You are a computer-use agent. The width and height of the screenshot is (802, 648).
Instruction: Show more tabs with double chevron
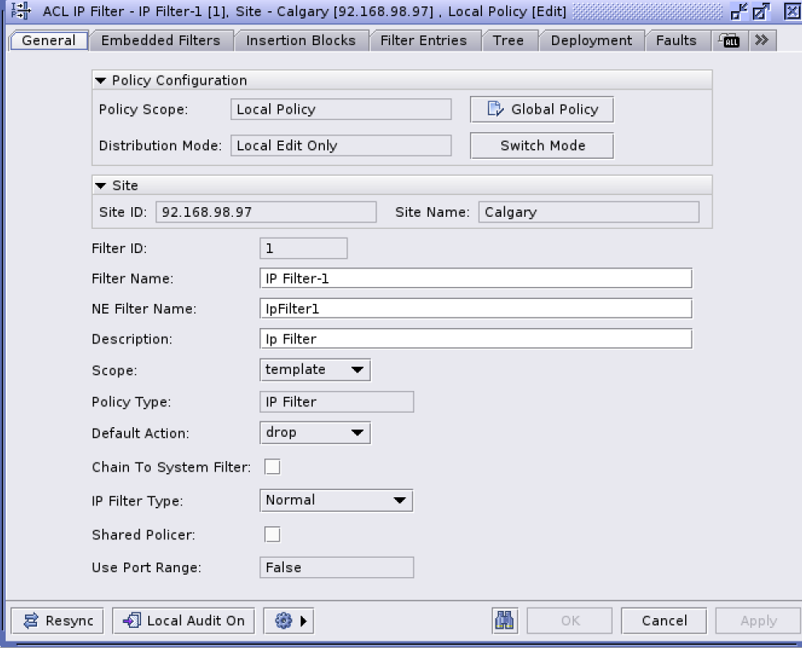(761, 41)
